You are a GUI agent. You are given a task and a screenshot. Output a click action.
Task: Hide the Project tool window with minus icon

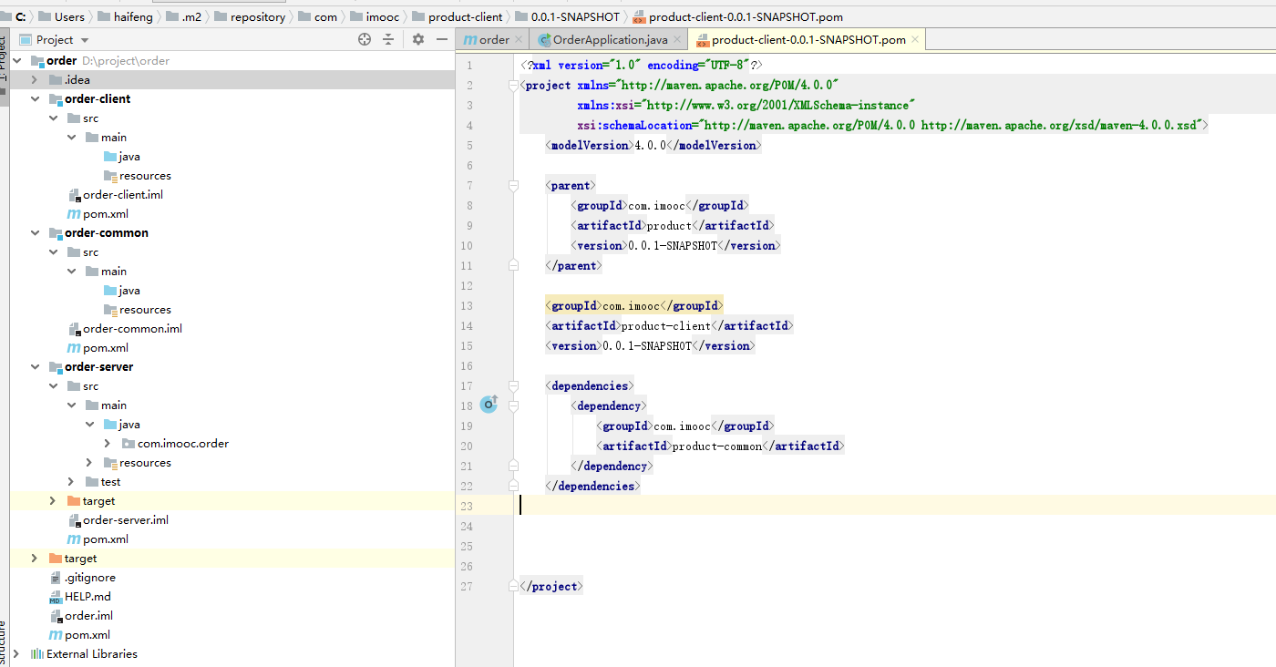coord(442,39)
